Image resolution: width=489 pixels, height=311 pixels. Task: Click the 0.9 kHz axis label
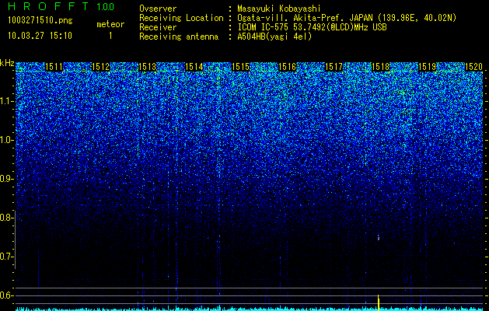[x=5, y=179]
